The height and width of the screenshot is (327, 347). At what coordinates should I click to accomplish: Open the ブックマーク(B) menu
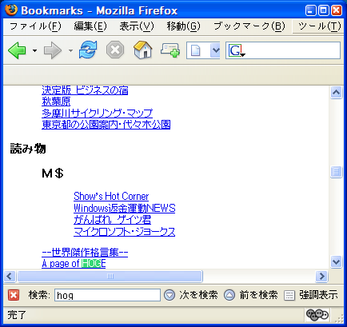click(x=249, y=26)
